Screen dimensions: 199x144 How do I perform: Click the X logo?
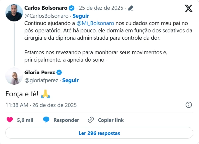(x=189, y=8)
